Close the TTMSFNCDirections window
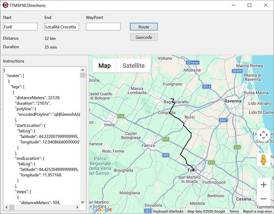This screenshot has height=214, width=274. pos(265,5)
